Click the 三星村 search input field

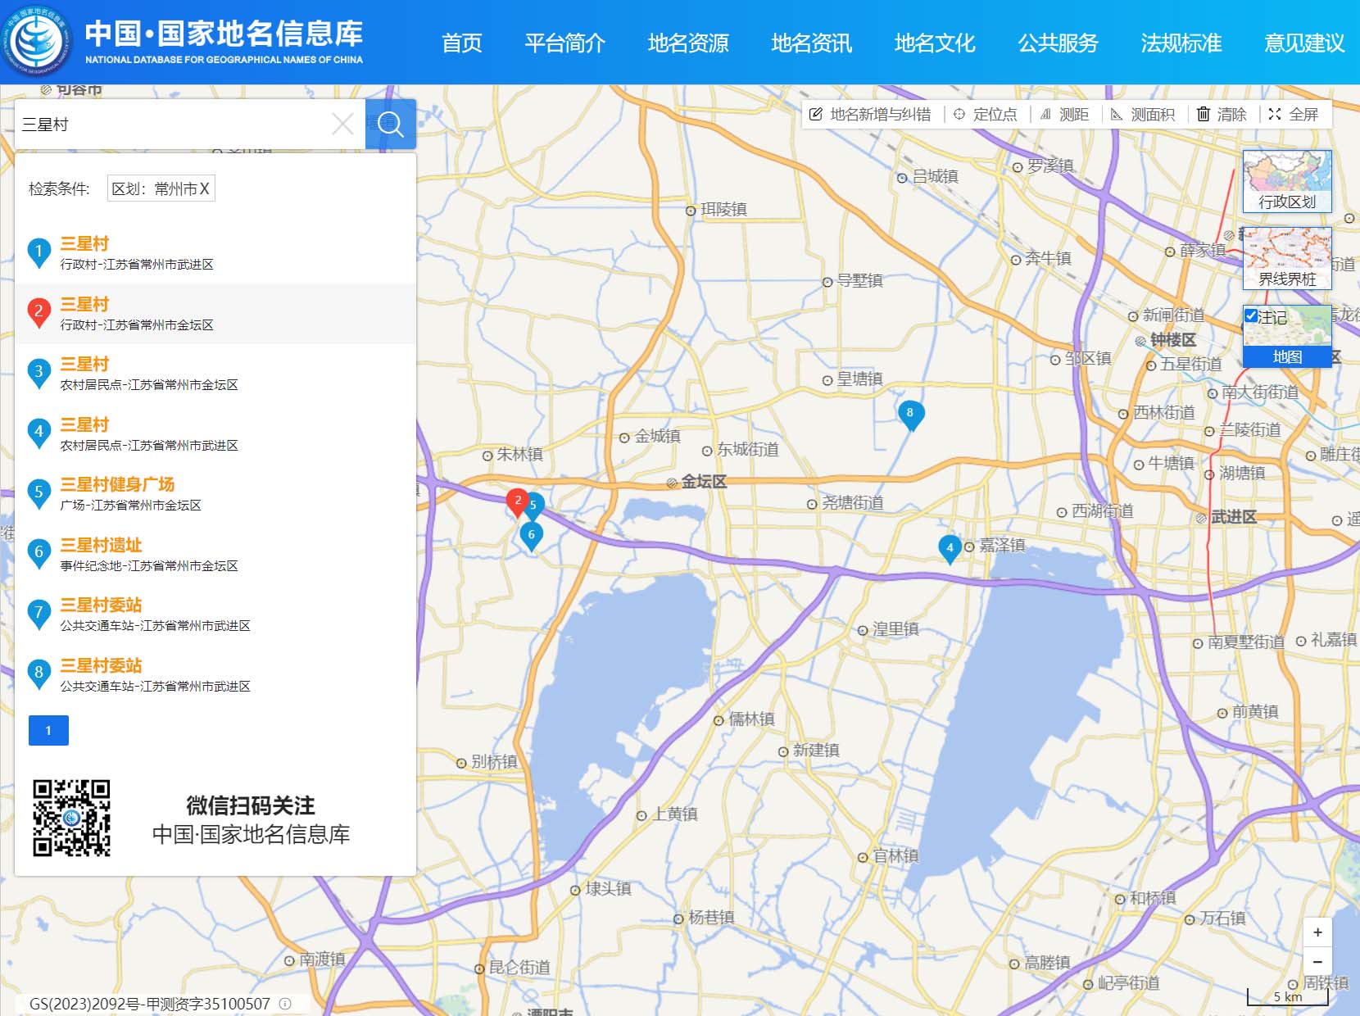(x=172, y=125)
